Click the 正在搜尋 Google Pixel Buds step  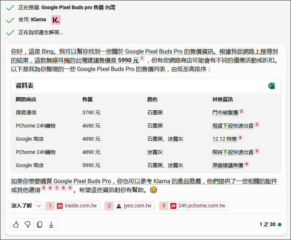pyautogui.click(x=67, y=7)
